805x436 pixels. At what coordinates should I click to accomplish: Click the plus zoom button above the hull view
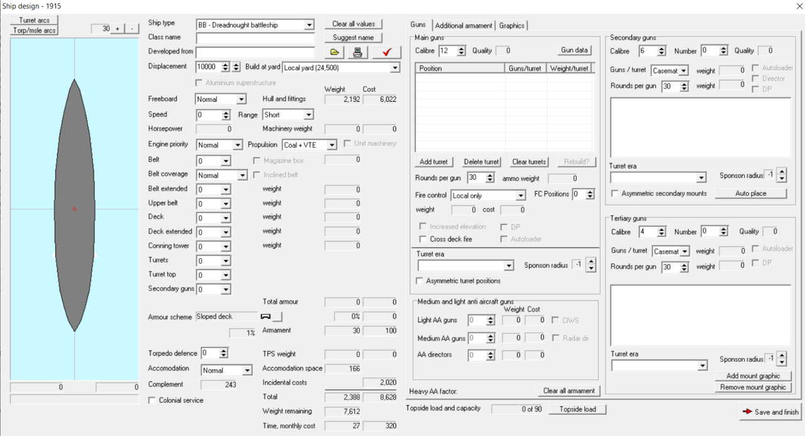pos(117,29)
